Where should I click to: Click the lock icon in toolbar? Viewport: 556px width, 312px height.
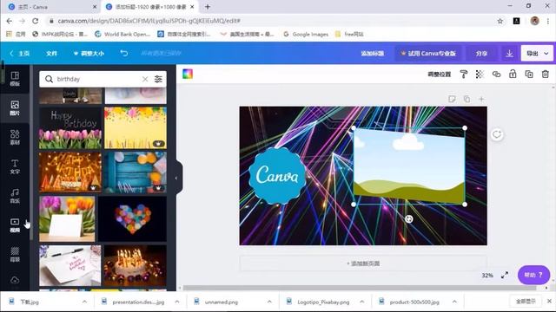pyautogui.click(x=513, y=74)
